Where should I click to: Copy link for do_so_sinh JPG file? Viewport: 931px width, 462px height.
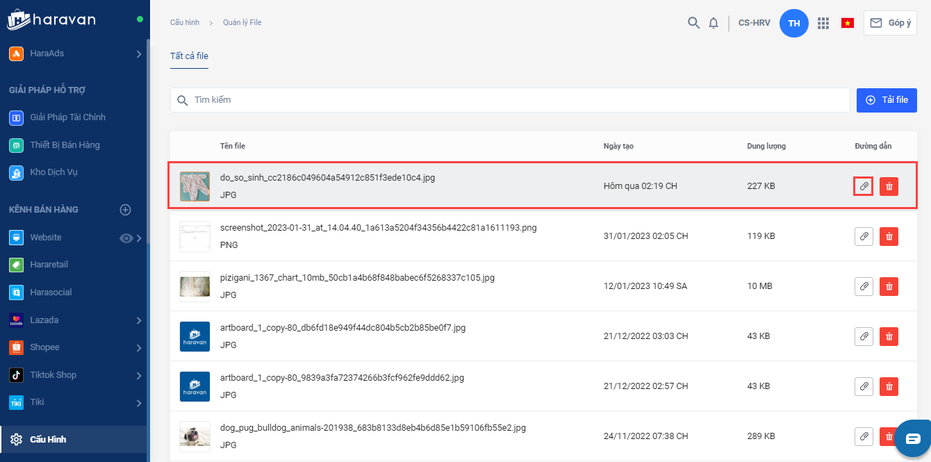pos(863,186)
